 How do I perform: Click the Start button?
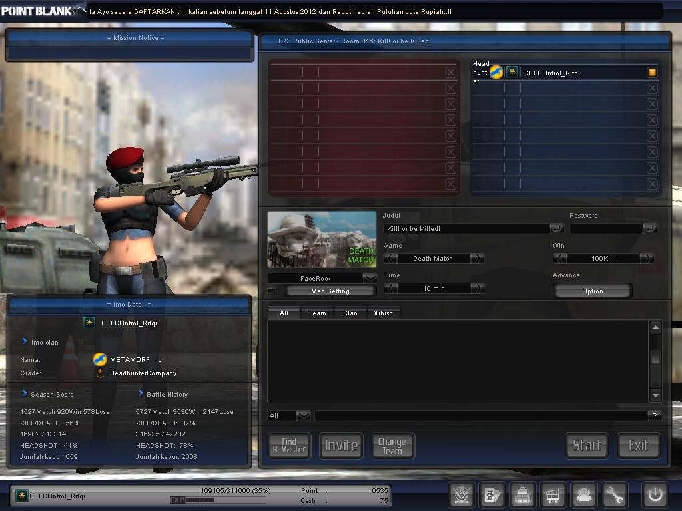coord(587,445)
